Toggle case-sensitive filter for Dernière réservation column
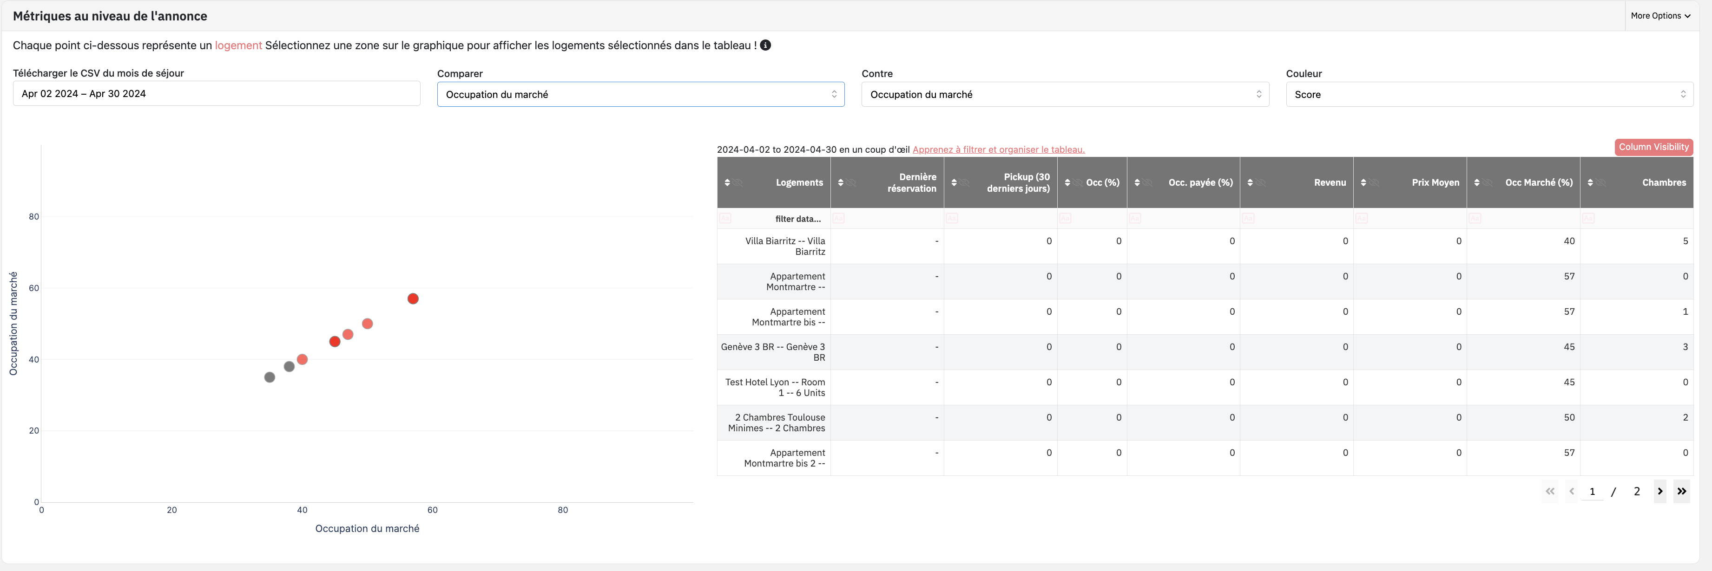The height and width of the screenshot is (571, 1712). point(839,219)
